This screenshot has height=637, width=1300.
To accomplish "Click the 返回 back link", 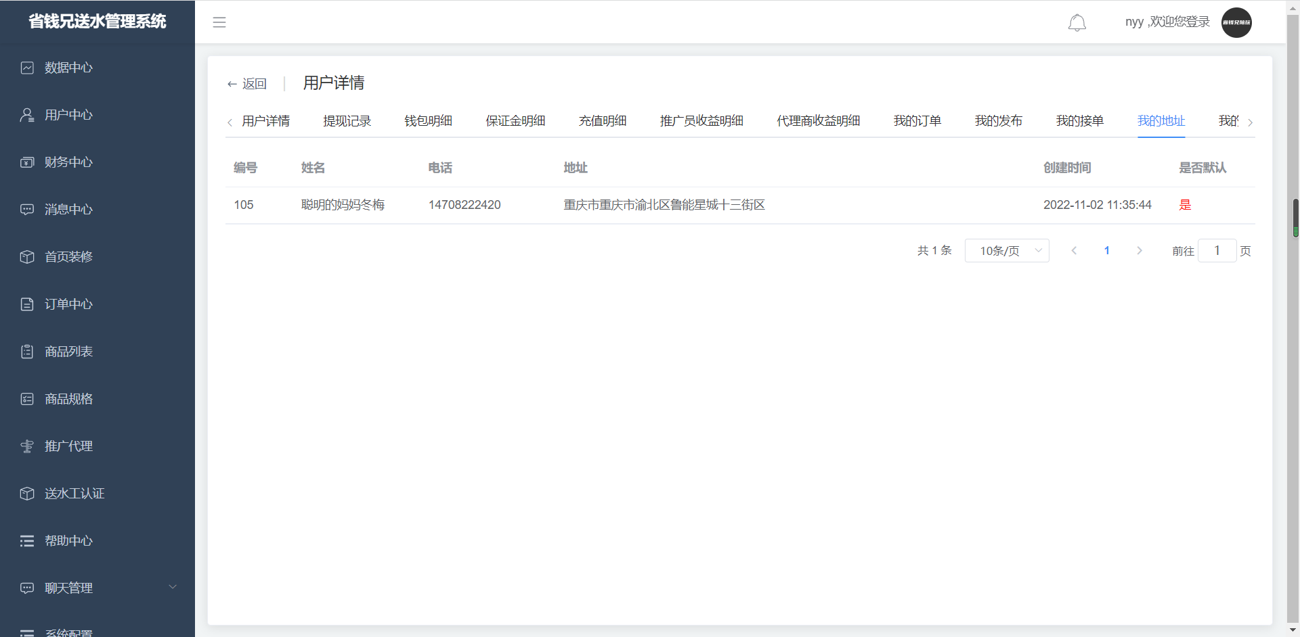I will (247, 84).
